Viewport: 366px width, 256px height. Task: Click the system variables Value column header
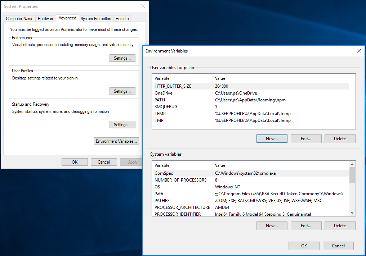coord(281,165)
